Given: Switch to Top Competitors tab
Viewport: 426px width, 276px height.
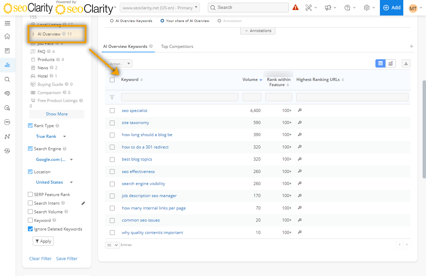Looking at the screenshot, I should (x=177, y=47).
